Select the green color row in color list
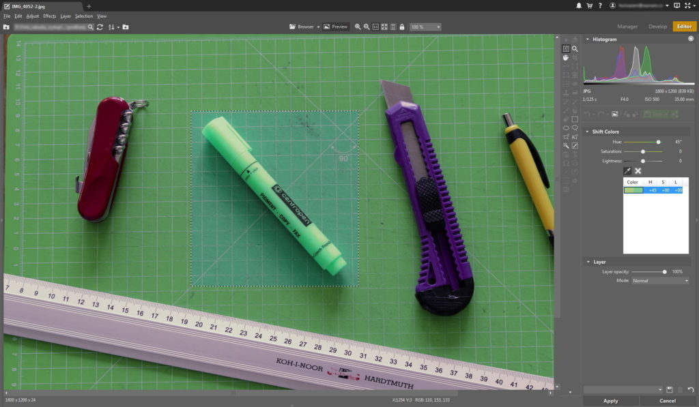 pos(653,190)
